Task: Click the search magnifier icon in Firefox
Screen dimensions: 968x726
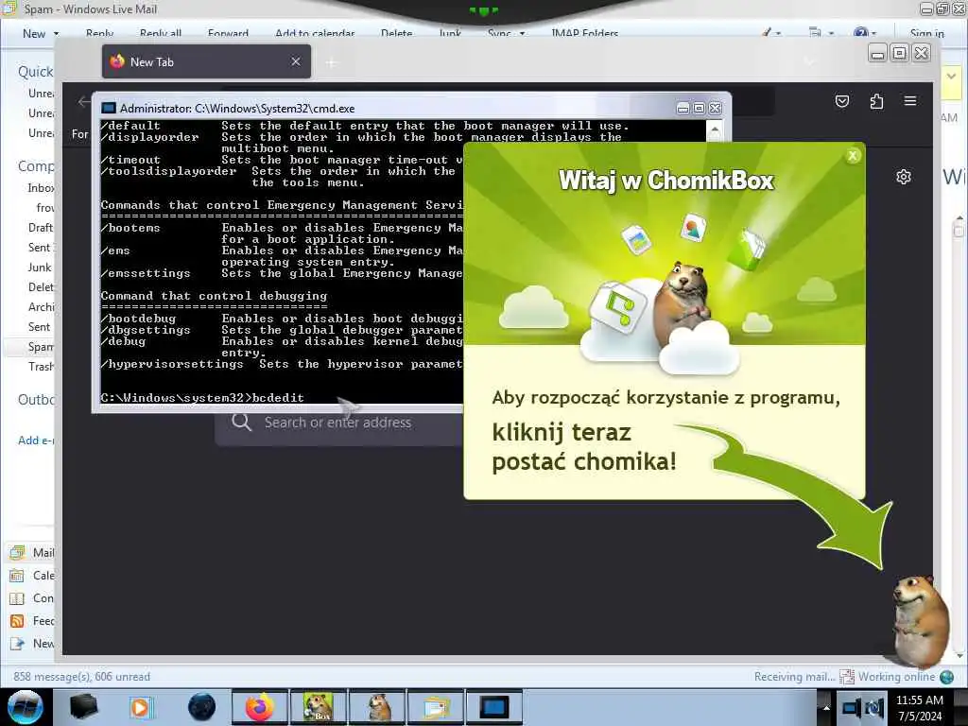Action: pyautogui.click(x=241, y=423)
